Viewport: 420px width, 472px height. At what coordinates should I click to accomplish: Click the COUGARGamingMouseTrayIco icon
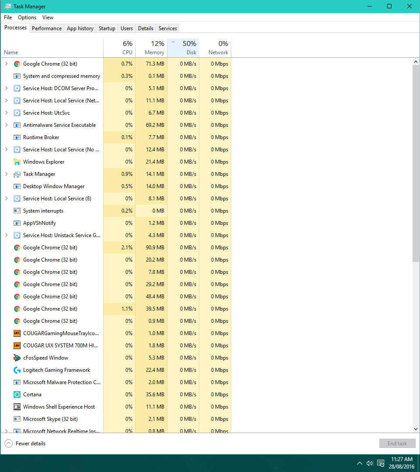[17, 333]
